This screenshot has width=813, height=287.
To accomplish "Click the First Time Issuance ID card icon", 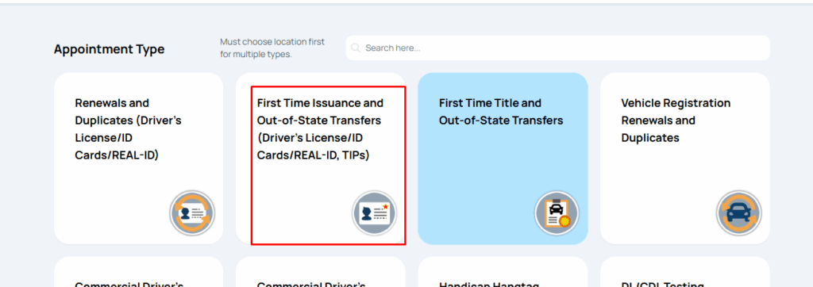I will point(375,213).
